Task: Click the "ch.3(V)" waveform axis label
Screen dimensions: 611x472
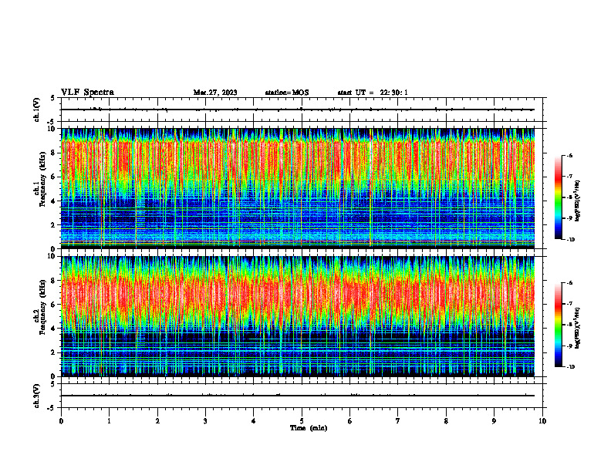Action: tap(37, 396)
